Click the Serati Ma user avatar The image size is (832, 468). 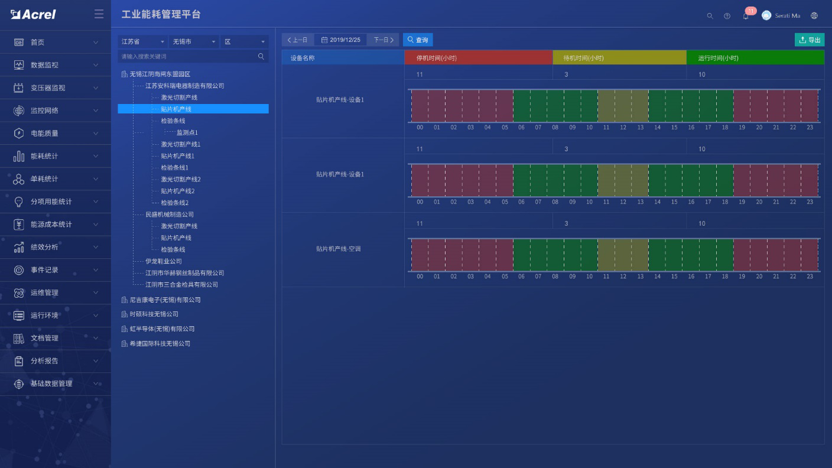[766, 15]
